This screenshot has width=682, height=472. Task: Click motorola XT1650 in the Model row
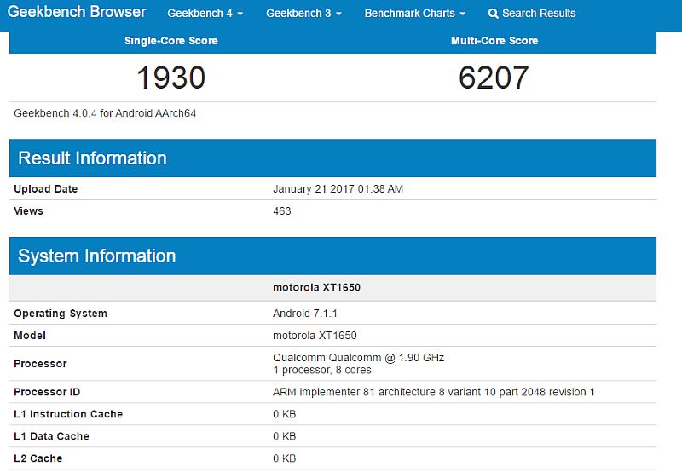pyautogui.click(x=315, y=336)
